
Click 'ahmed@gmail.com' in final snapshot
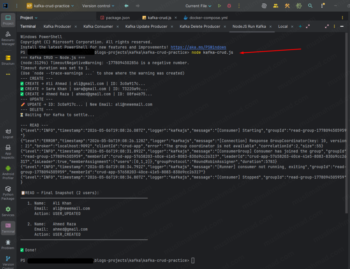[70, 229]
